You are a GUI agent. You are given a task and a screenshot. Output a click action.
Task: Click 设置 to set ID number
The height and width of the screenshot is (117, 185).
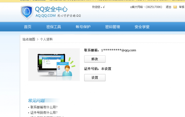tap(95, 78)
